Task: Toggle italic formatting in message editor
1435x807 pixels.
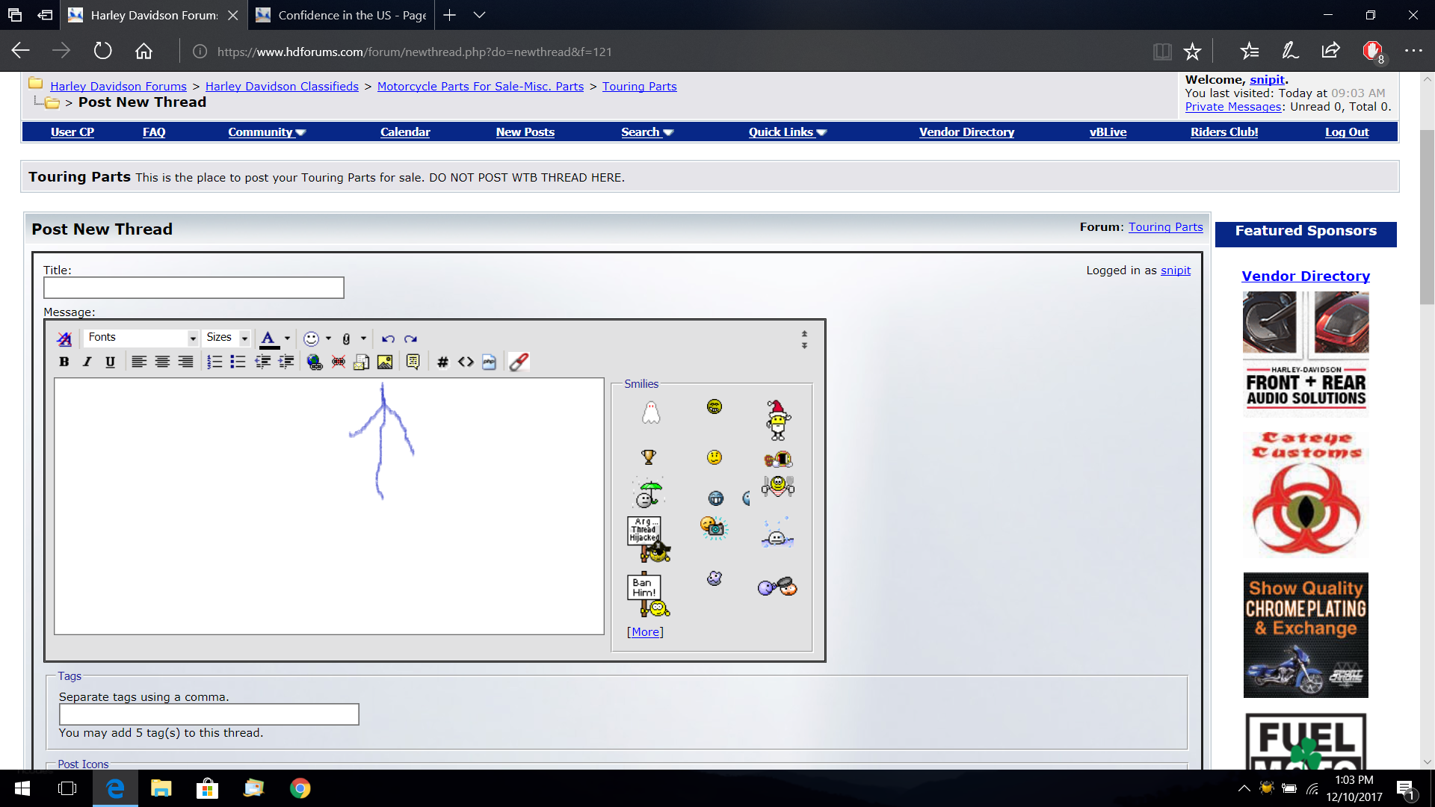Action: point(87,362)
